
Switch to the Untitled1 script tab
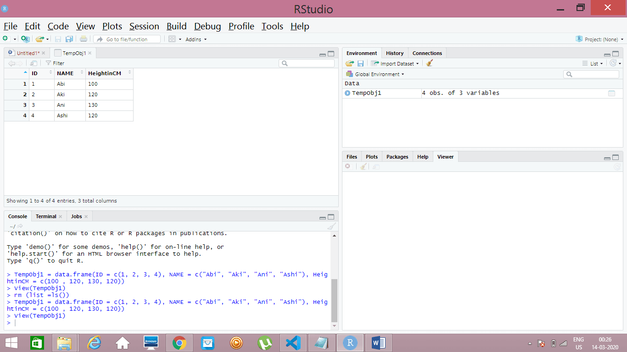coord(28,53)
